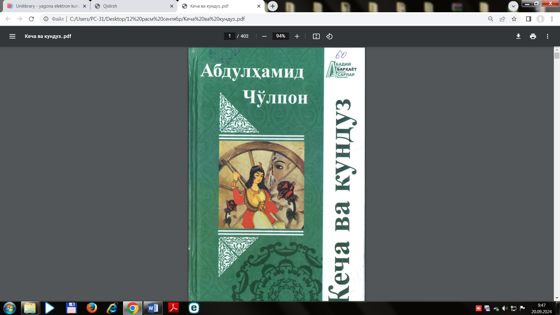Open the green e app in taskbar
The width and height of the screenshot is (560, 315).
click(194, 308)
